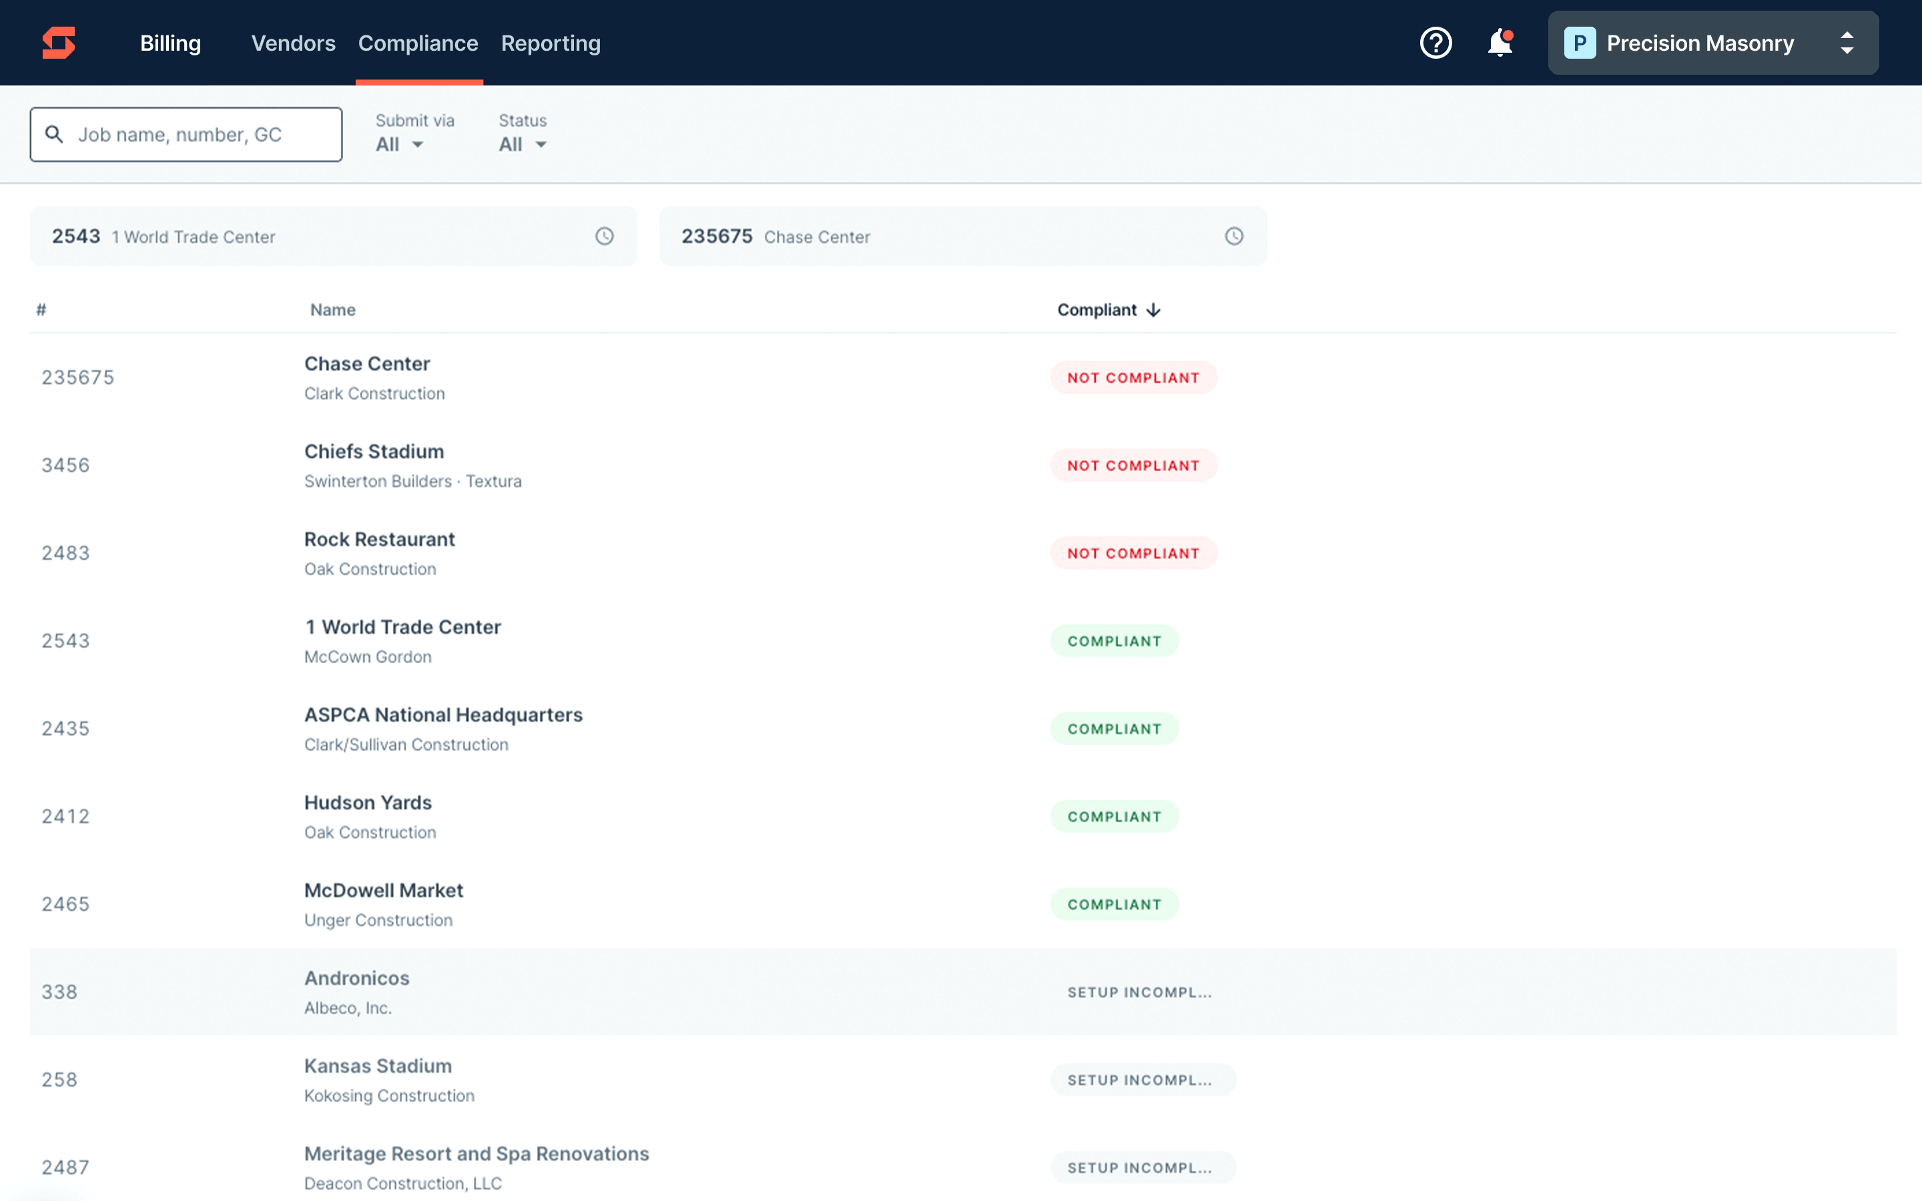
Task: Switch to the Reporting tab
Action: tap(551, 43)
